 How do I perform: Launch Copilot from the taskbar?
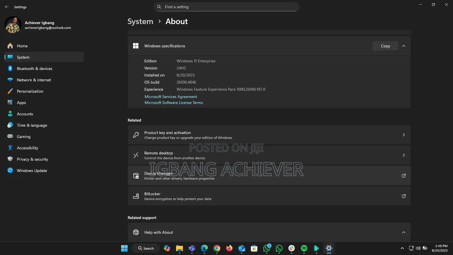point(167,248)
